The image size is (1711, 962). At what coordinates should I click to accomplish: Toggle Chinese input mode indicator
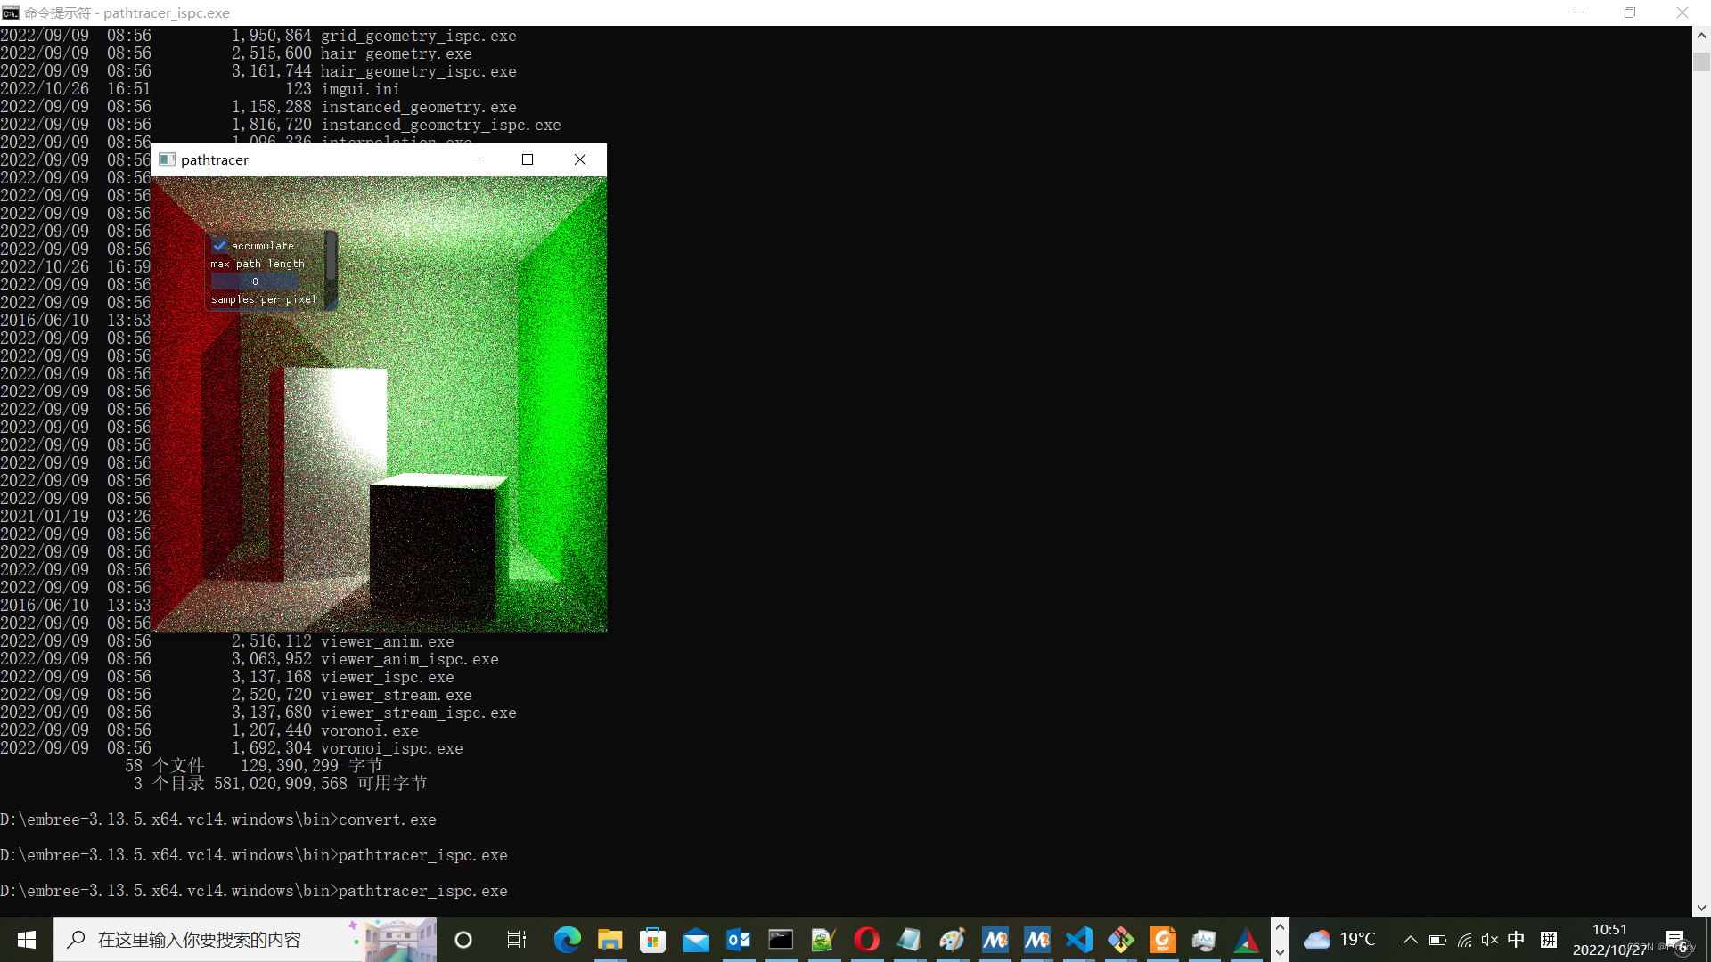[1516, 940]
